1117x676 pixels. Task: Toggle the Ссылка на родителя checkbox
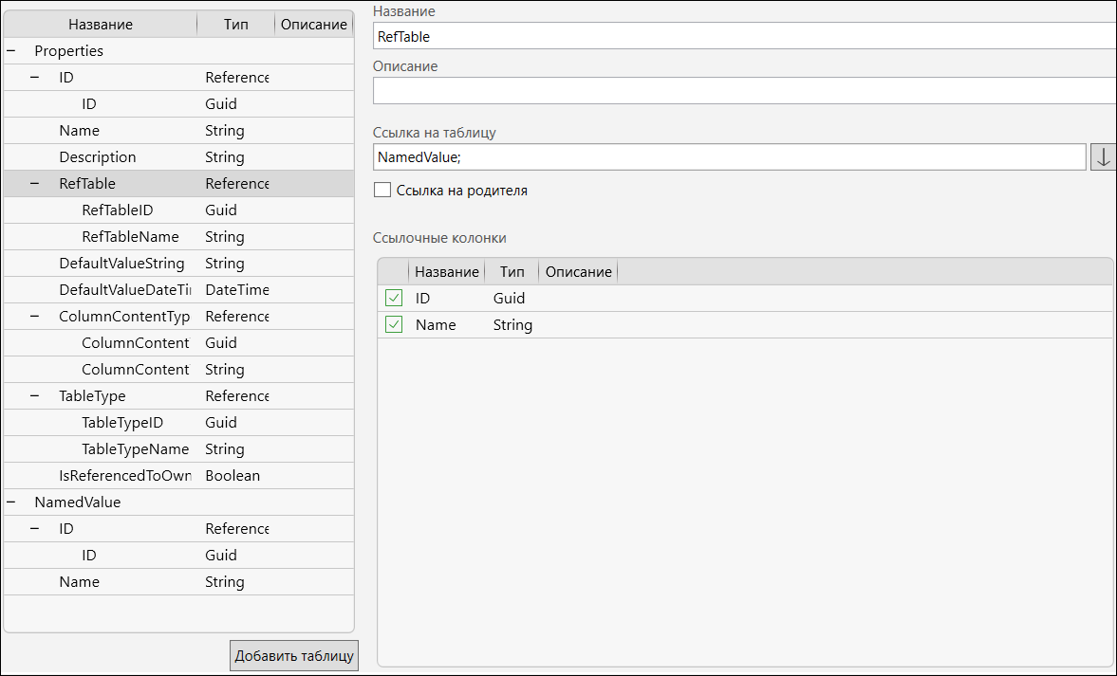(x=382, y=191)
